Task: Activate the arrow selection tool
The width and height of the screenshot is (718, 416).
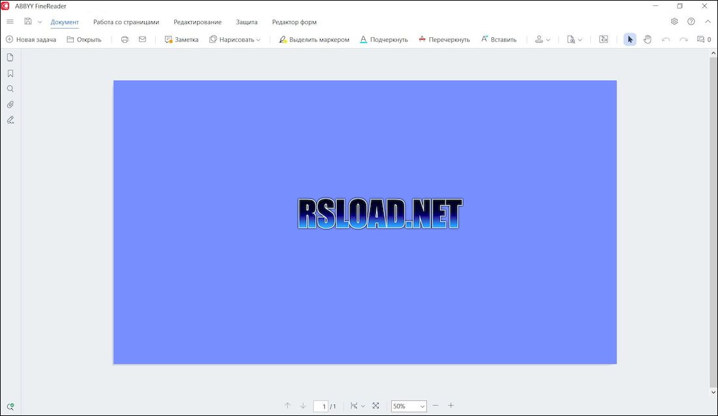Action: point(630,39)
